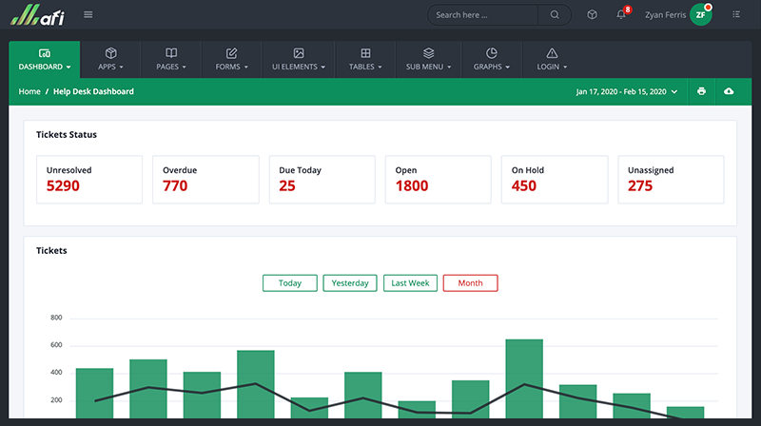This screenshot has height=426, width=761.
Task: Open the Tables menu item
Action: pos(365,59)
